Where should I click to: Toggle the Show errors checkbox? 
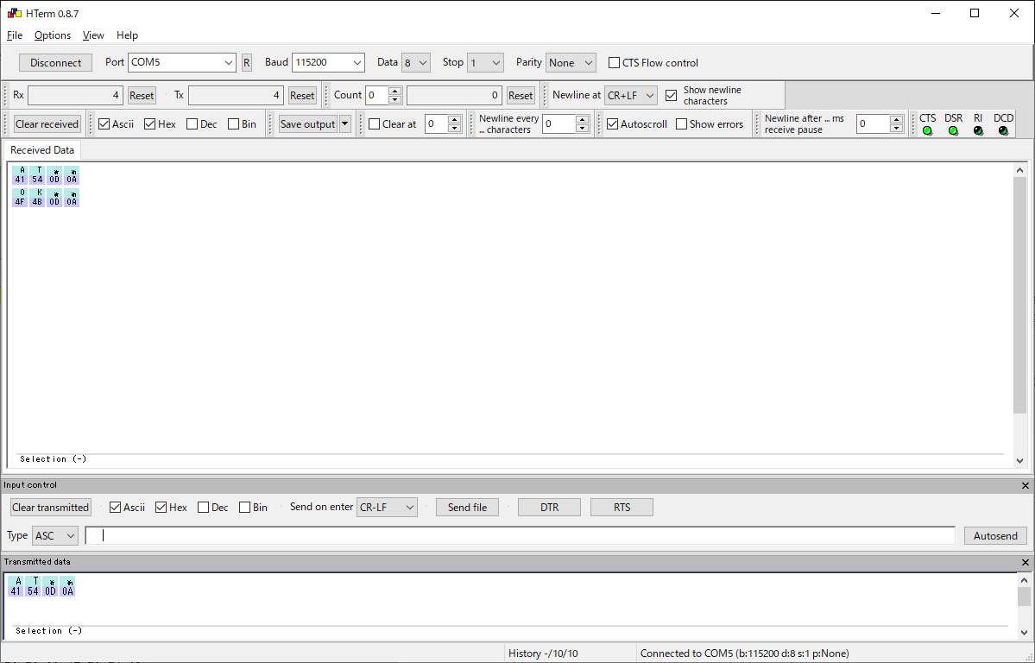tap(682, 124)
